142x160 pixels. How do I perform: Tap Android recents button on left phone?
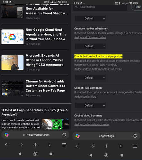(51, 154)
